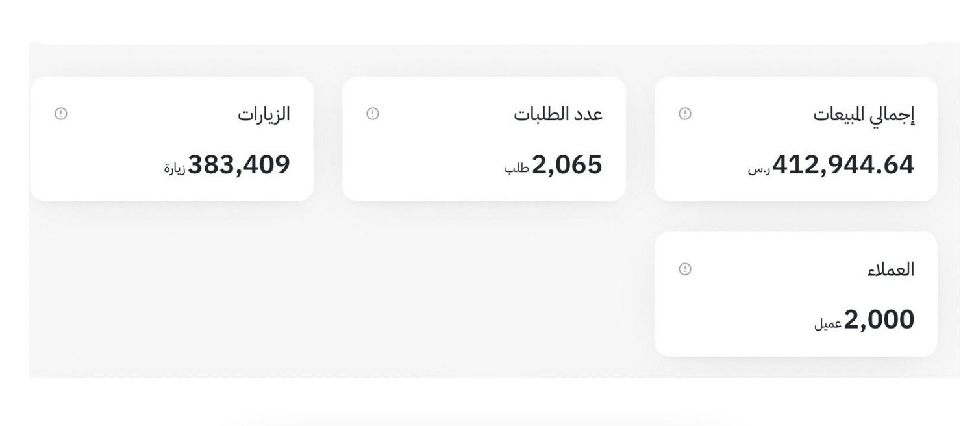Click the customers count 2,000
The image size is (974, 426).
pyautogui.click(x=879, y=320)
